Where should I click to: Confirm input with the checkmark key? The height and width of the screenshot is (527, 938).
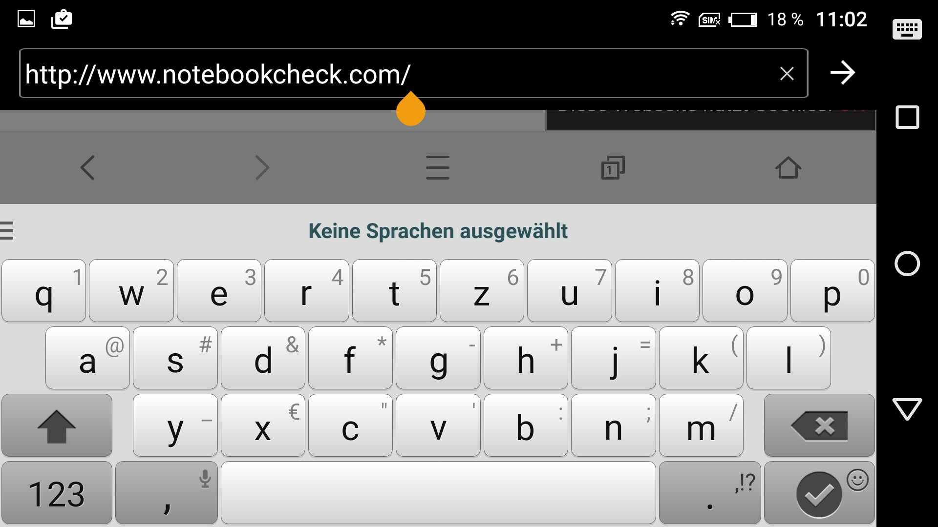tap(819, 493)
